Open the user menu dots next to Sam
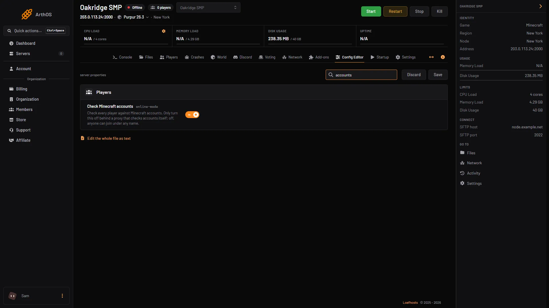This screenshot has width=549, height=308. 62,296
